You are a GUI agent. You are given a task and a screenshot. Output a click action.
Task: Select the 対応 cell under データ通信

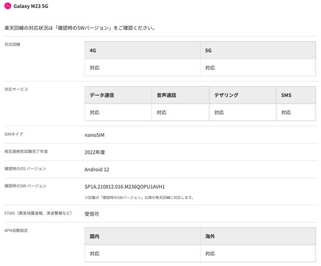coord(118,112)
